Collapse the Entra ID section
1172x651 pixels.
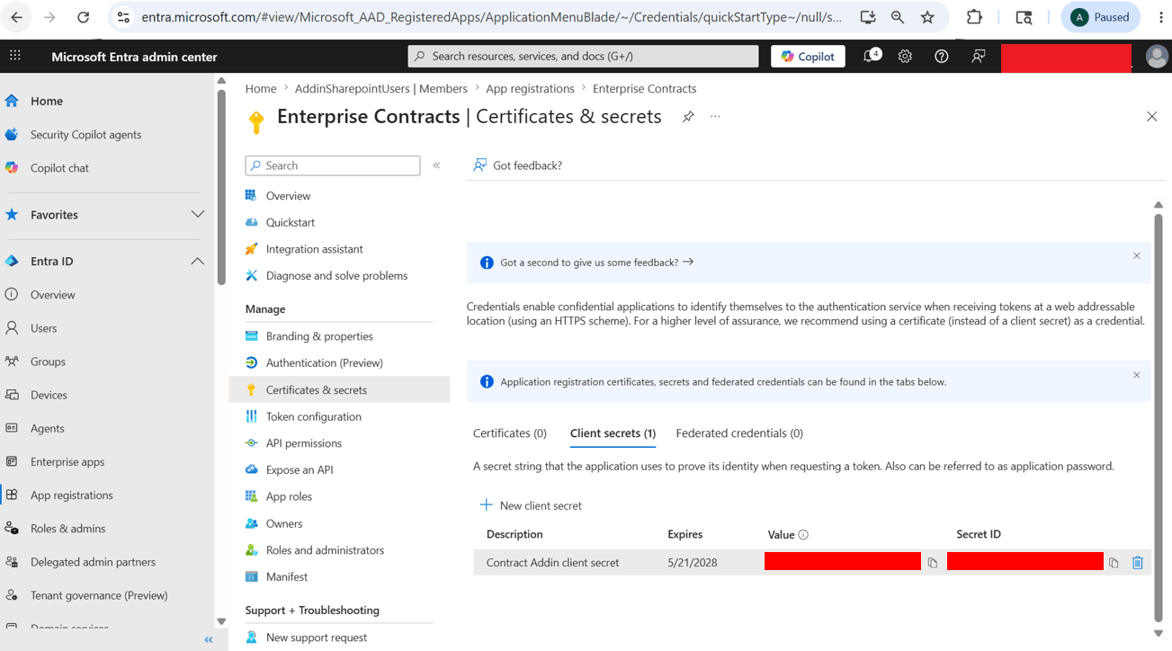point(197,262)
